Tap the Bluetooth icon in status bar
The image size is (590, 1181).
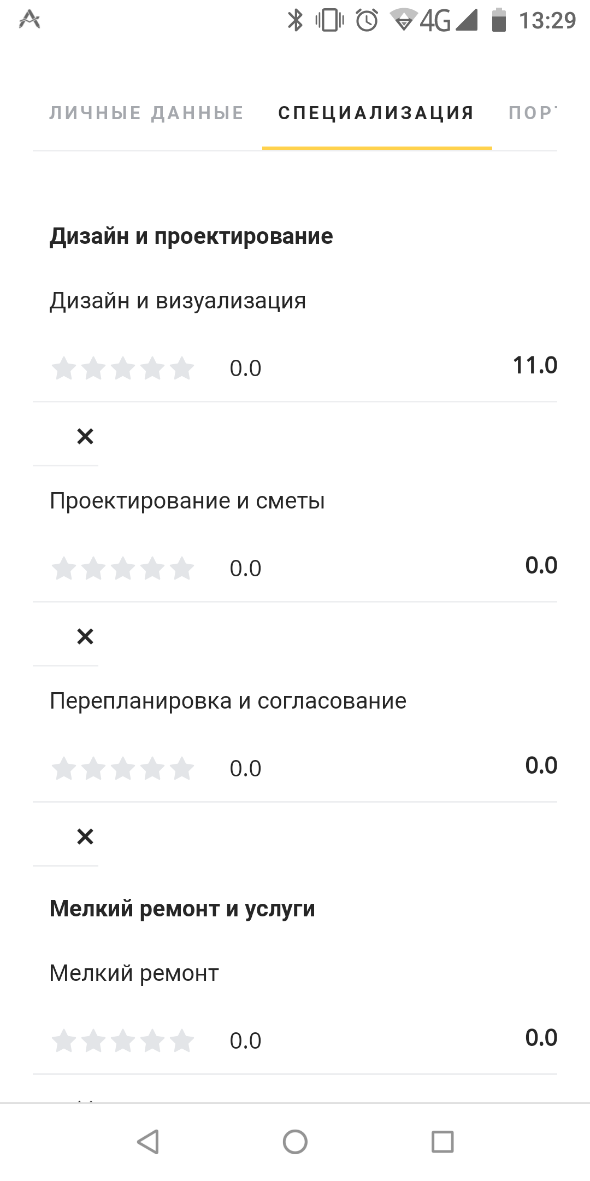[x=295, y=21]
